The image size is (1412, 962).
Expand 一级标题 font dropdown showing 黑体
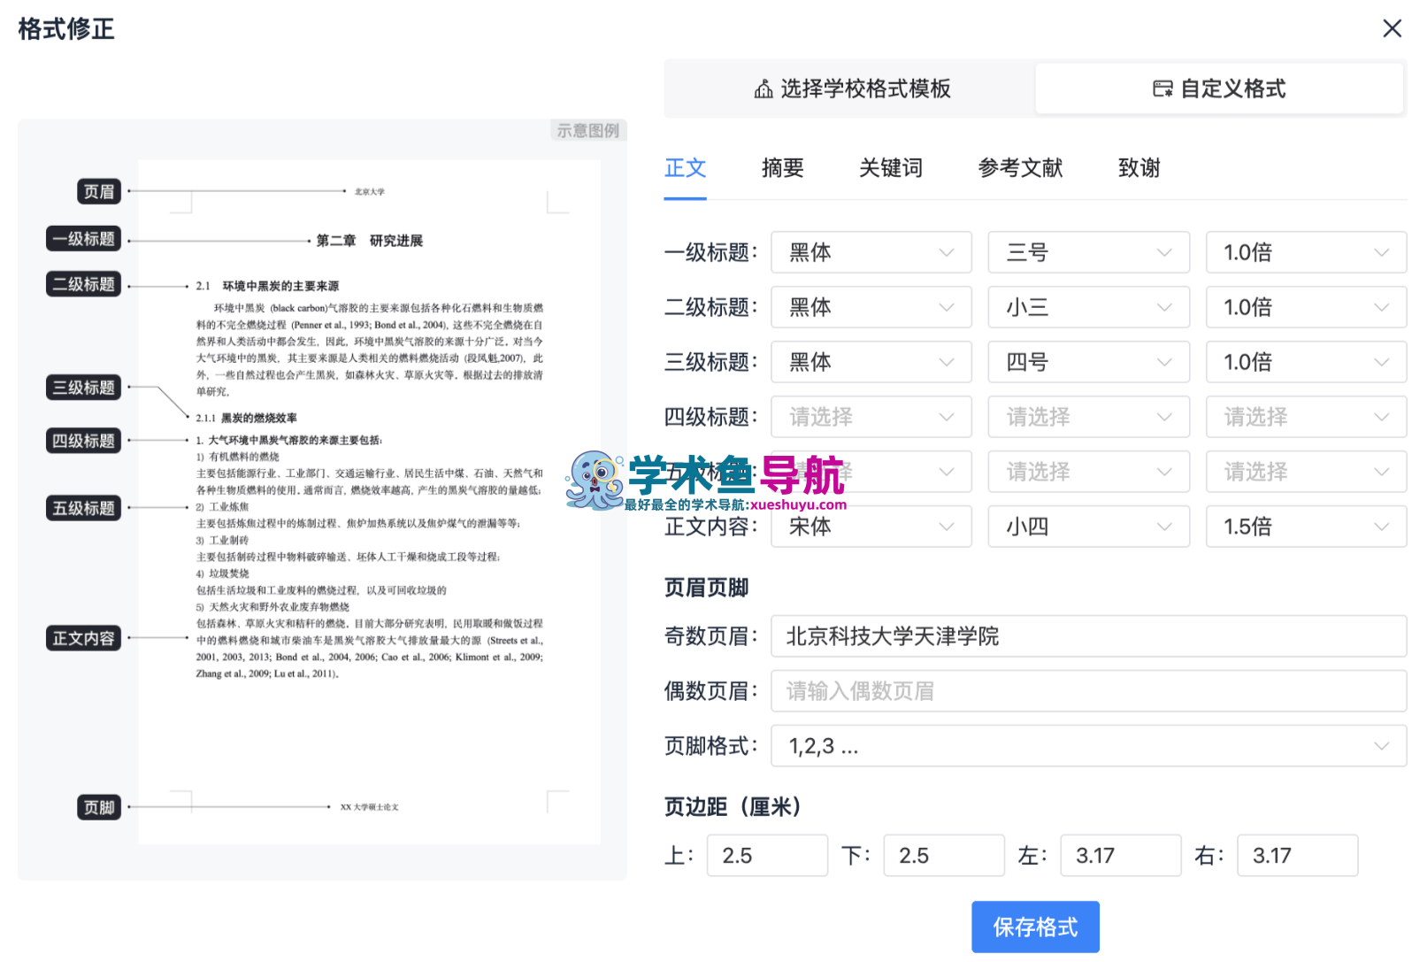pyautogui.click(x=871, y=253)
